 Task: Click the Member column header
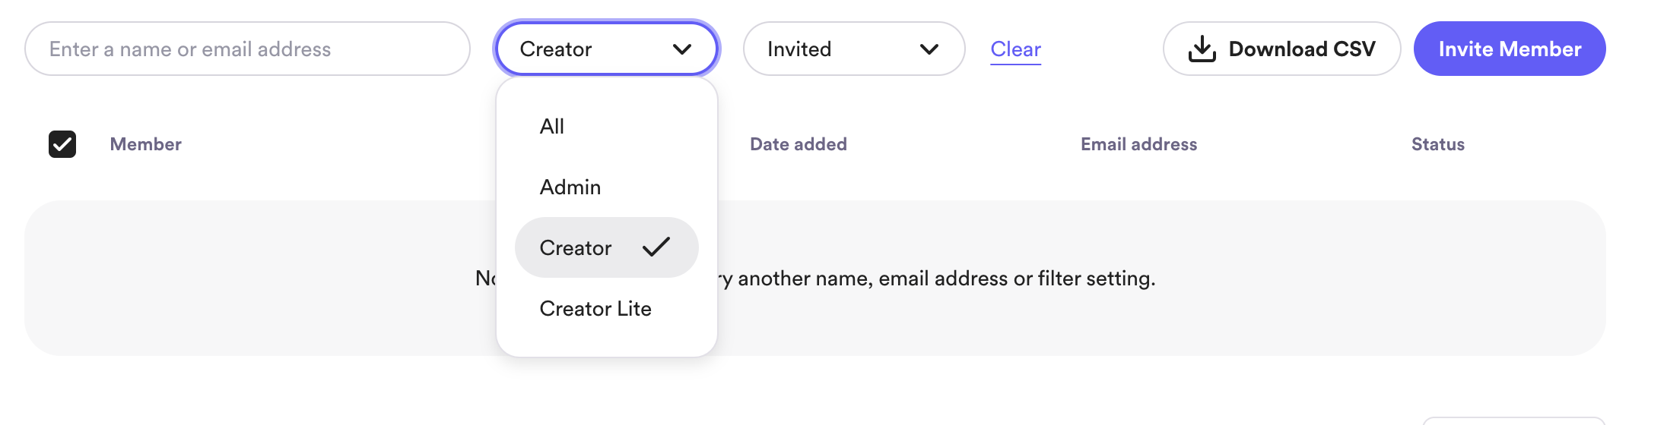(146, 144)
